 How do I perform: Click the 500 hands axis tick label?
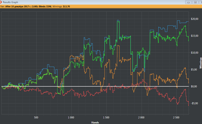point(36,117)
